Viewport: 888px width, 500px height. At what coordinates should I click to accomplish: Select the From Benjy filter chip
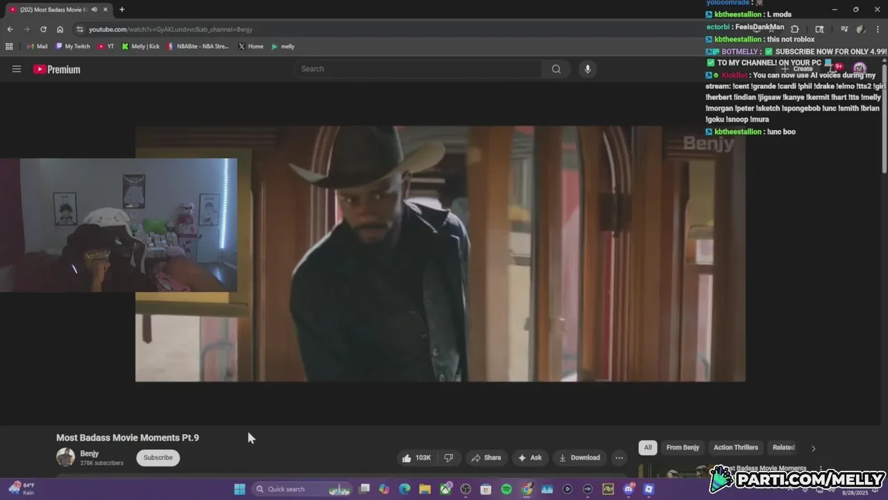[683, 447]
